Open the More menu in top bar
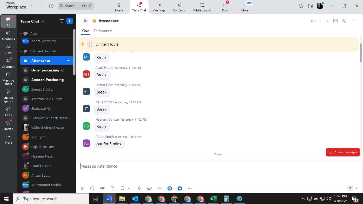Viewport: 363px width, 204px height. [x=245, y=7]
